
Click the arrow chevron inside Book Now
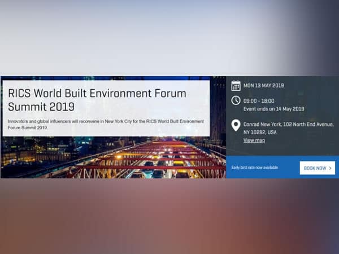330,168
